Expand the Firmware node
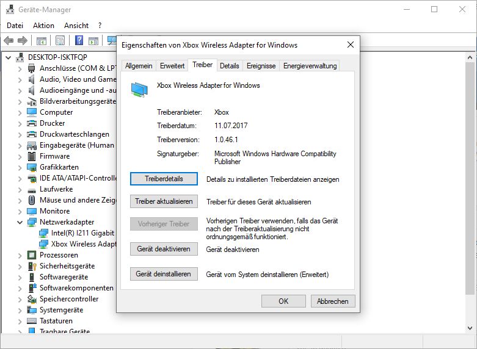 (20, 157)
